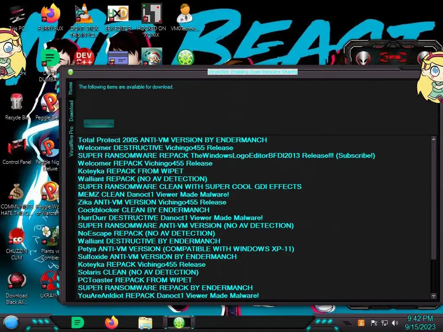Select Koteyka REPACK Vichingo455 Release
Image resolution: width=443 pixels, height=332 pixels.
[x=142, y=265]
